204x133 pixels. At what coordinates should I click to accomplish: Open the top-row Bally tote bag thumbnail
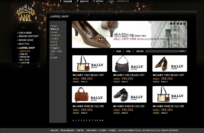[90, 63]
